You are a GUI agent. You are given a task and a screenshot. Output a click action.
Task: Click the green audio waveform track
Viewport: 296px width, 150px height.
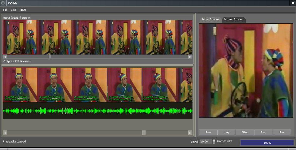pyautogui.click(x=98, y=111)
